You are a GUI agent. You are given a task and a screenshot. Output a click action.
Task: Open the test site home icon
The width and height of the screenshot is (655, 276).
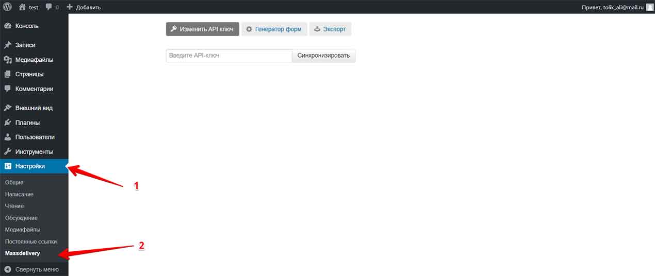click(22, 7)
